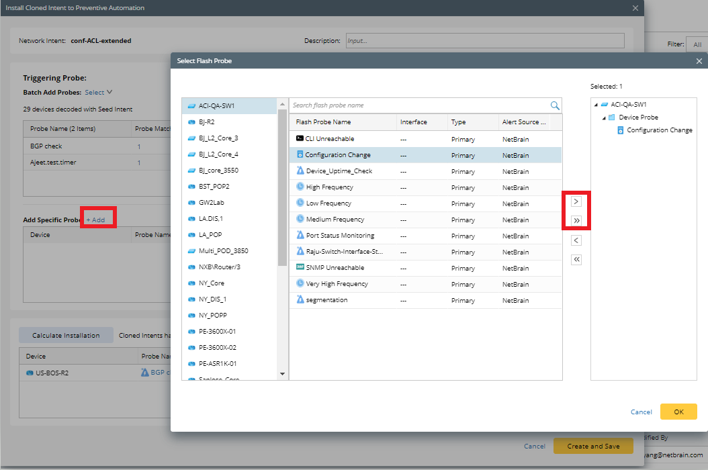Click the Device Probe folder icon in selected tree
This screenshot has width=708, height=470.
pyautogui.click(x=612, y=117)
